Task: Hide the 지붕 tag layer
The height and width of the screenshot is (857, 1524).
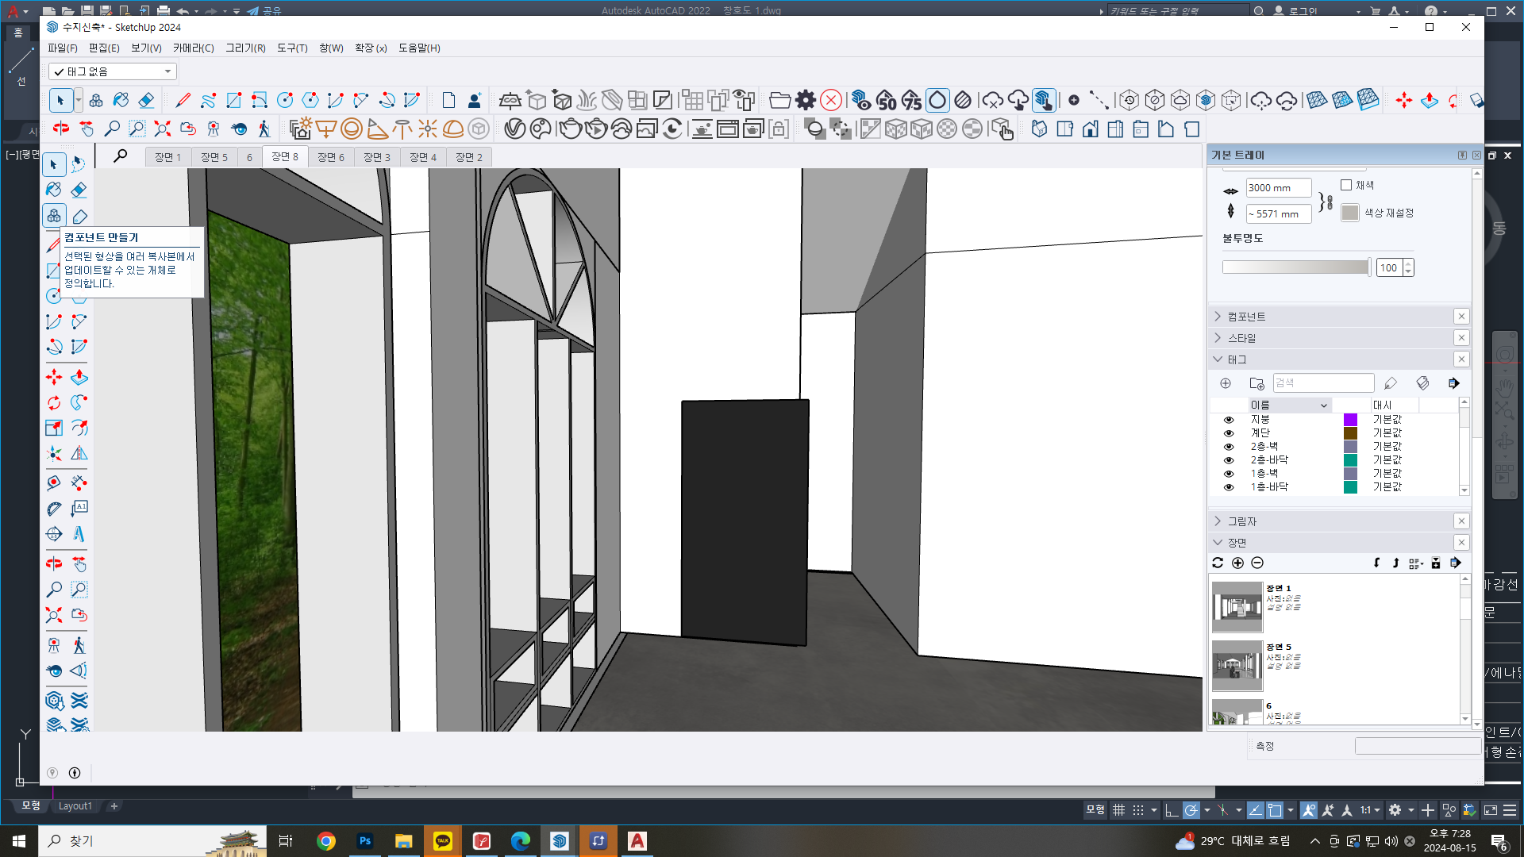Action: [1229, 420]
